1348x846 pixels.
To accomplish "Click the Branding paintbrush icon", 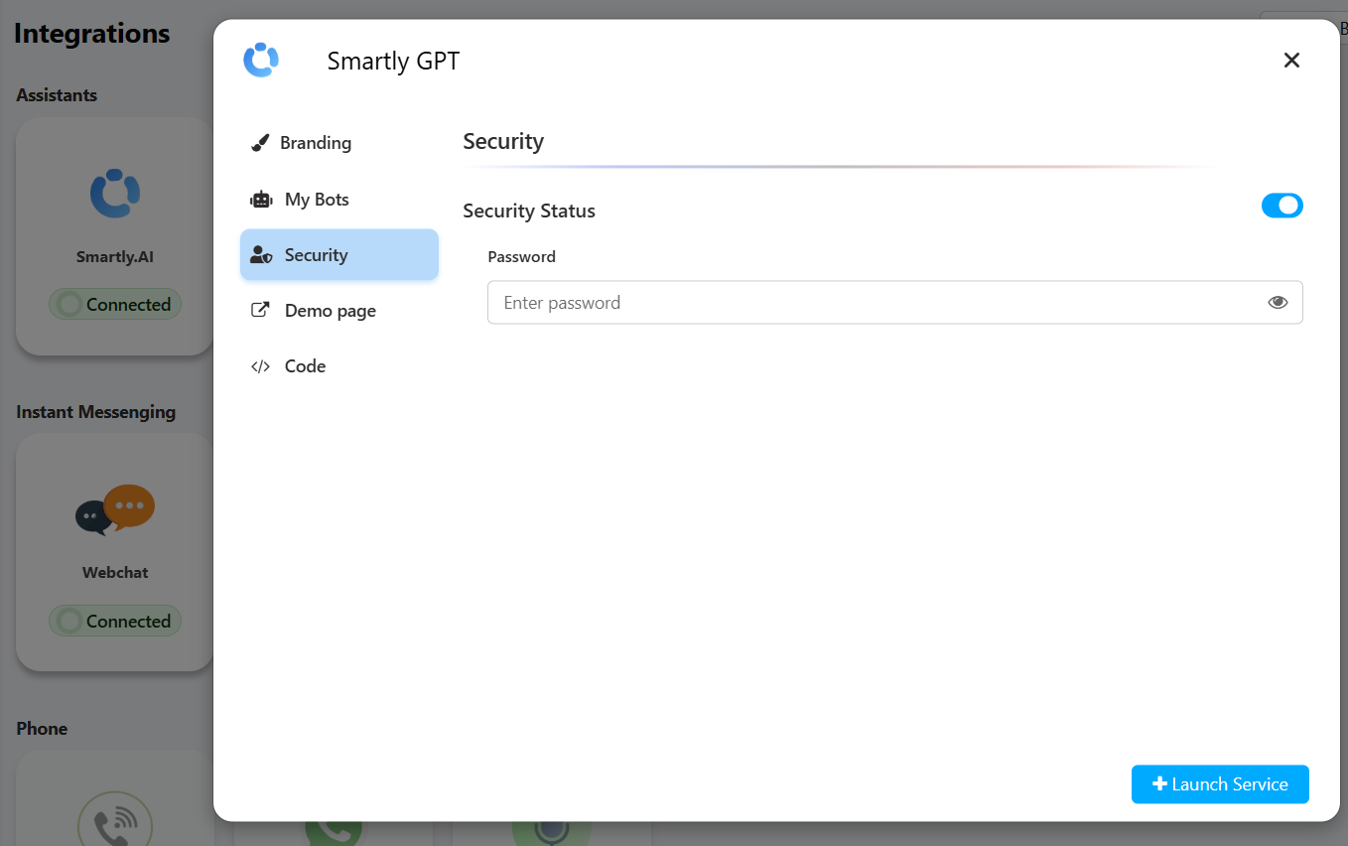I will (x=260, y=143).
